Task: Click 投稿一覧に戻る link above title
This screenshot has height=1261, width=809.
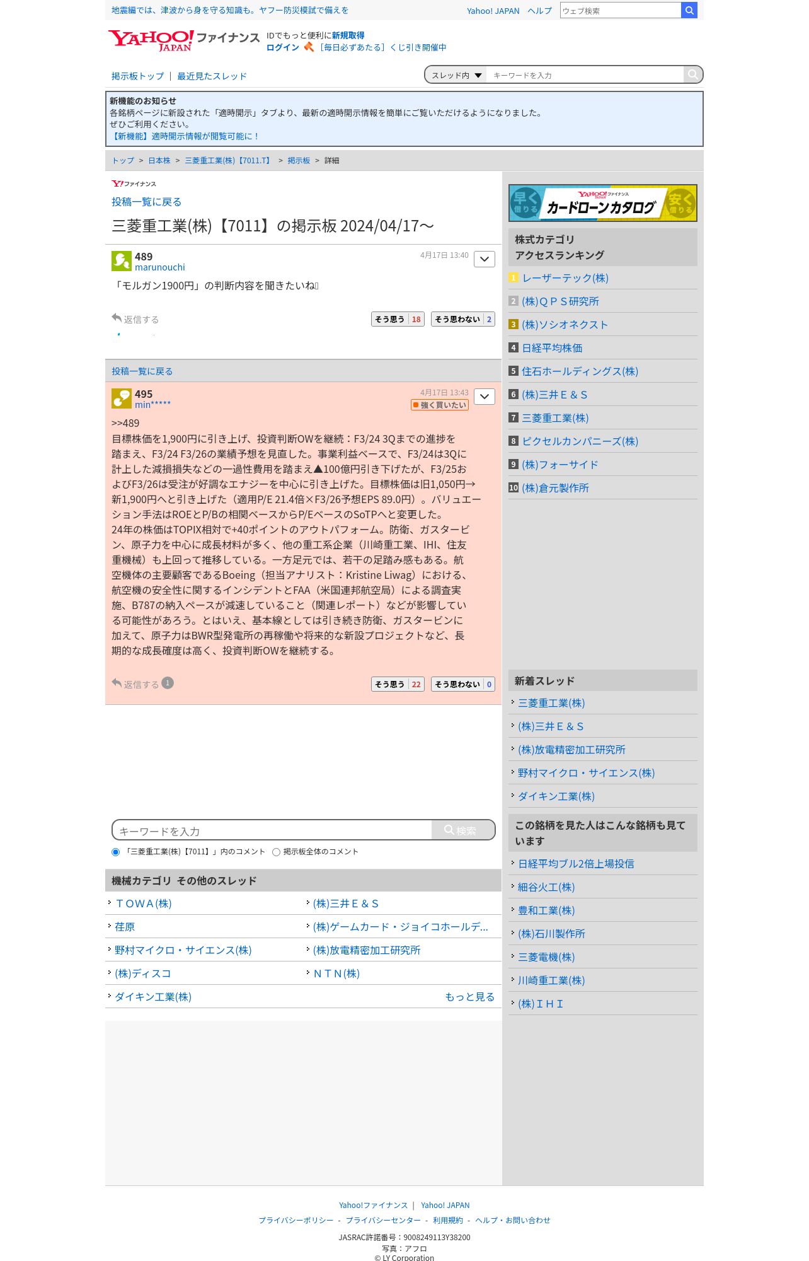Action: coord(146,202)
